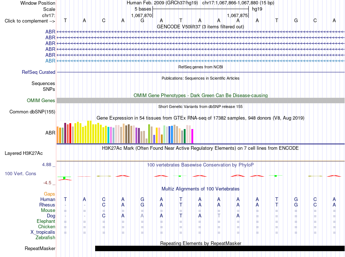345x257 pixels.
Task: Click the SNPs track label
Action: click(x=49, y=89)
